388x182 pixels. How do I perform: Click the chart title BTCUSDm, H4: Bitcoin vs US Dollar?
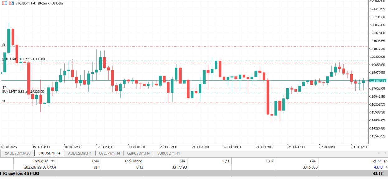click(40, 3)
